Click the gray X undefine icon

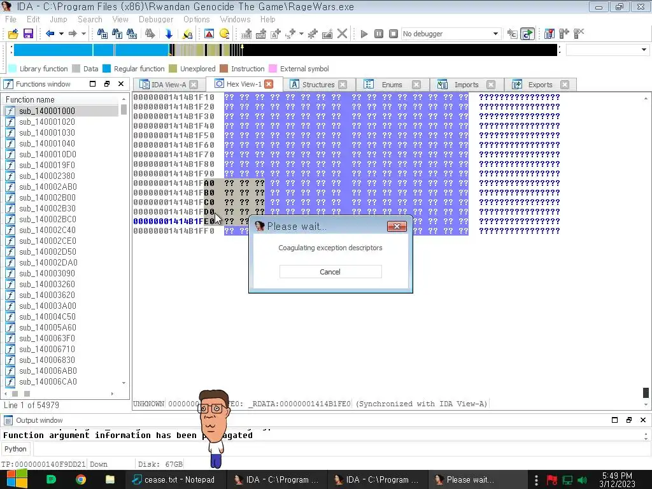(342, 34)
